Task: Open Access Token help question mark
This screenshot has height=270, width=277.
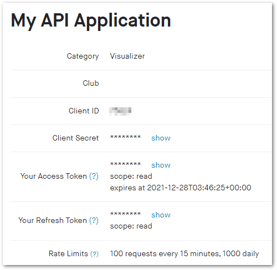Action: pyautogui.click(x=94, y=176)
